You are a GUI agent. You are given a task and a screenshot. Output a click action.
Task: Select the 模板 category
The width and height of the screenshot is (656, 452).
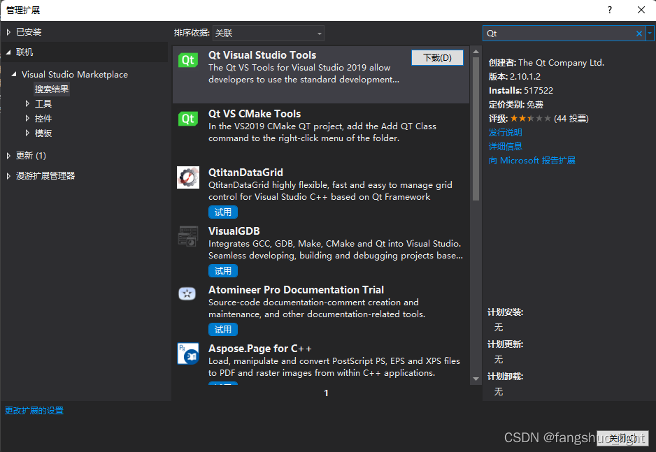point(43,133)
